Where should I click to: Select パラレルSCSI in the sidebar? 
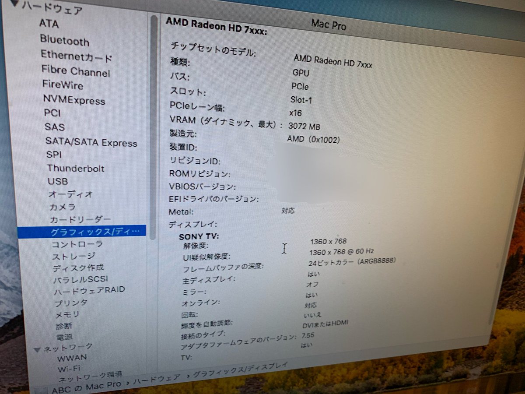coord(80,279)
